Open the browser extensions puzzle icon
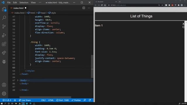This screenshot has width=187, height=105. click(x=179, y=5)
